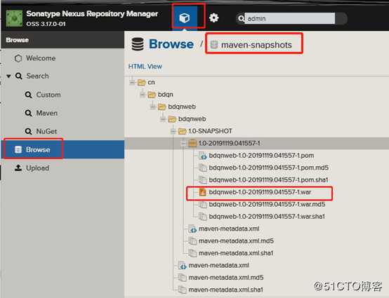Click the bdqn folder icon
The height and width of the screenshot is (298, 389).
pyautogui.click(x=152, y=95)
